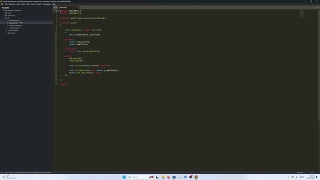Open the Preferences menu

coord(46,4)
